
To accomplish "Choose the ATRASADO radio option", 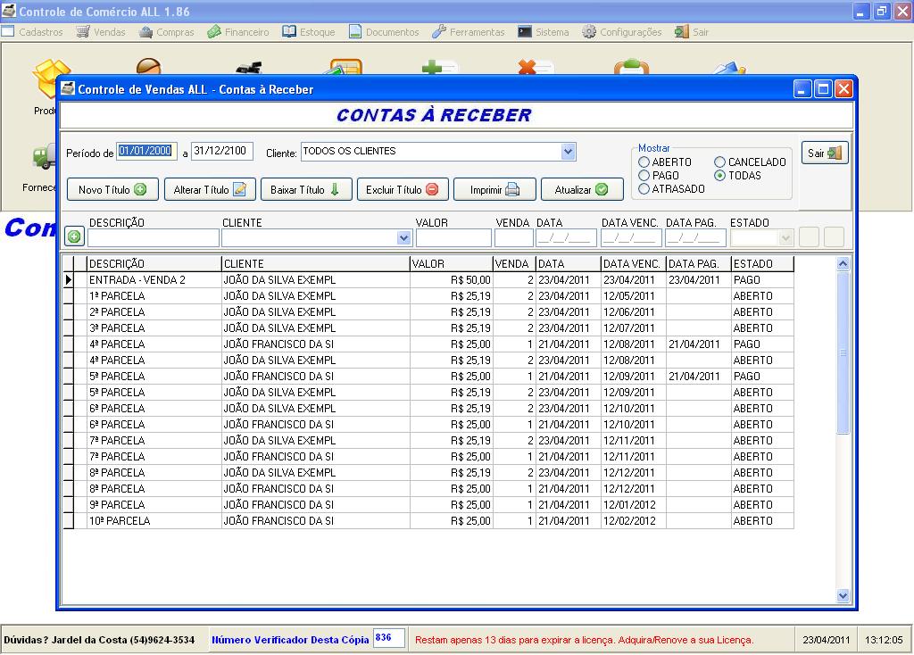I will 644,189.
